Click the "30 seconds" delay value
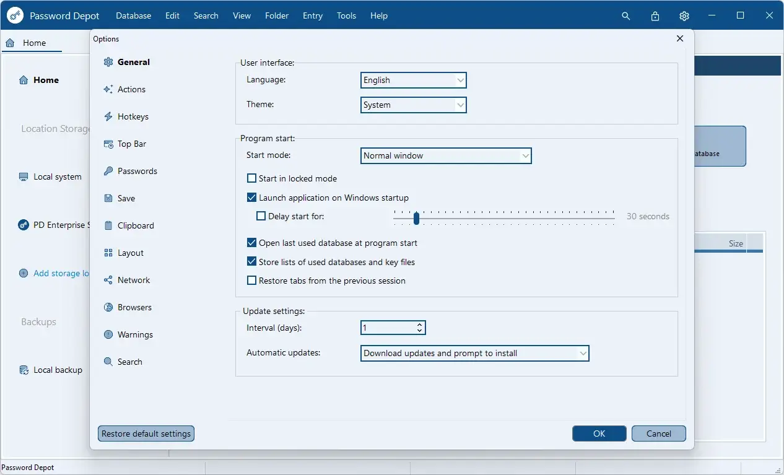784x475 pixels. pos(648,216)
